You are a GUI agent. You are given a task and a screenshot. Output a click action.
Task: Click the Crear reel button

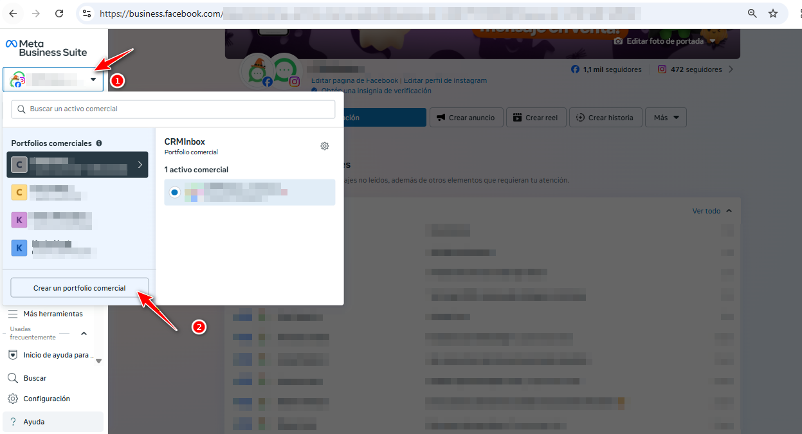tap(536, 118)
